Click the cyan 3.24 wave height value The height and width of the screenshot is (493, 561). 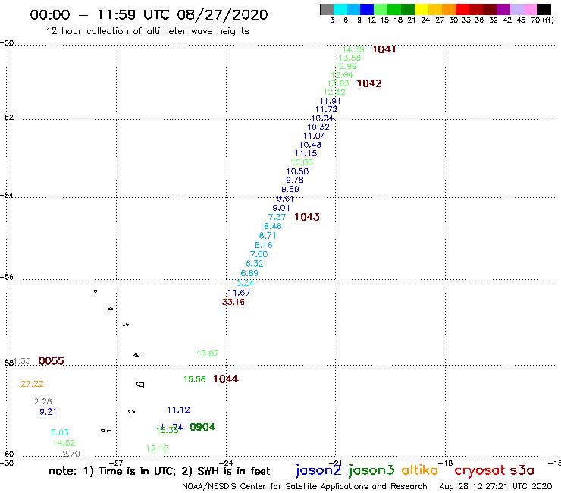[245, 283]
